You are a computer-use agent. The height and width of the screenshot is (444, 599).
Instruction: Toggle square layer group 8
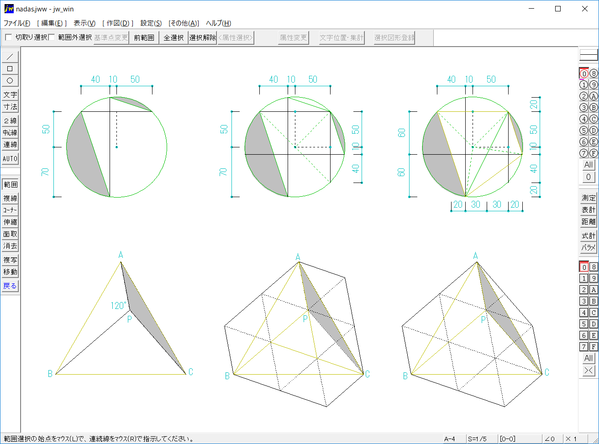[594, 267]
